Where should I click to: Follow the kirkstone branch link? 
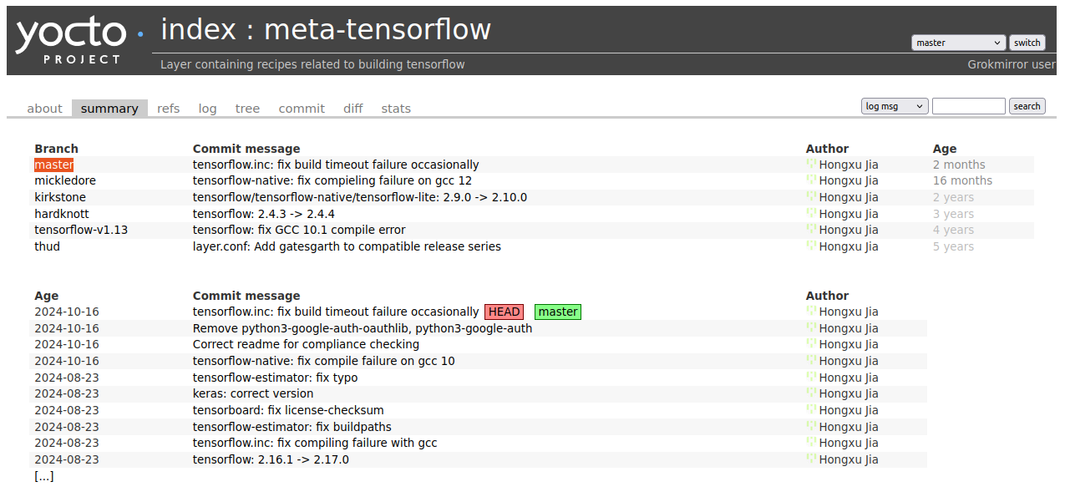(x=59, y=197)
